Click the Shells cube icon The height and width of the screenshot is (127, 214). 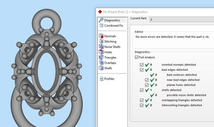click(101, 68)
